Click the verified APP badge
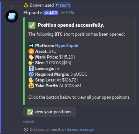Viewport: 139px width, 134px height. click(51, 13)
